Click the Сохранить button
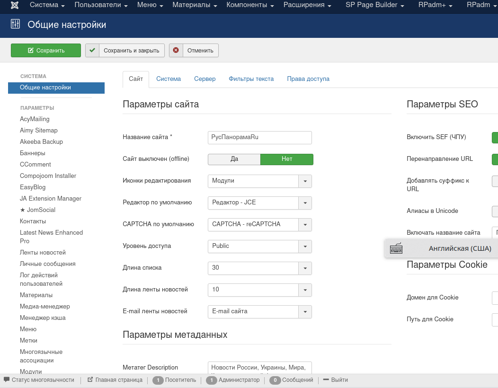Viewport: 498px width, 388px height. point(45,50)
